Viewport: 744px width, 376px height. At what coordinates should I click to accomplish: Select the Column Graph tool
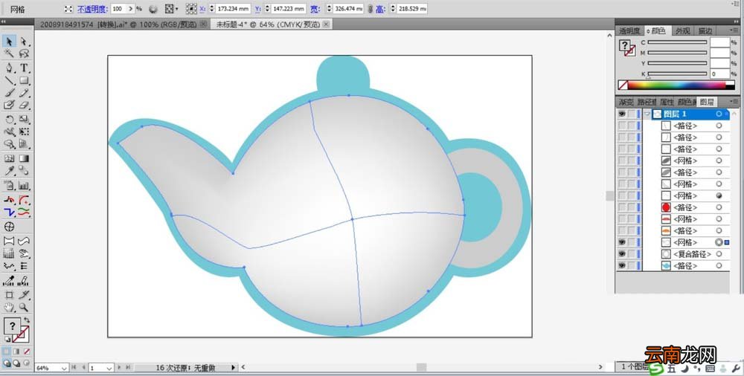click(24, 185)
